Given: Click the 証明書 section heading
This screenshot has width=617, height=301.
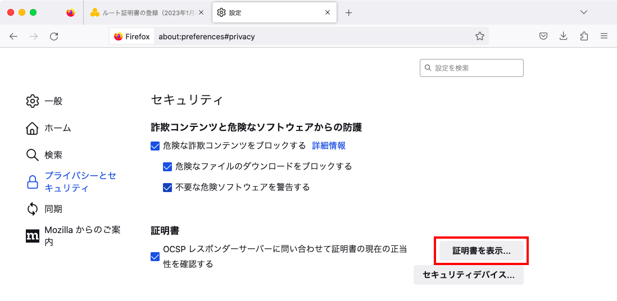Looking at the screenshot, I should [165, 231].
